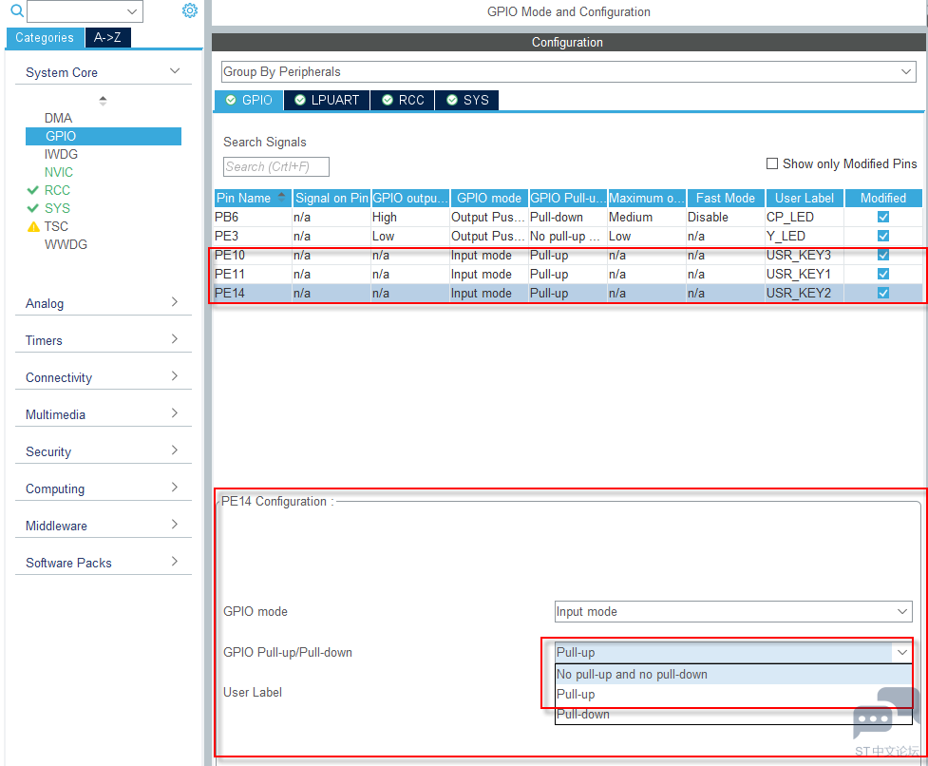Image resolution: width=928 pixels, height=766 pixels.
Task: Open the settings gear icon
Action: click(189, 10)
